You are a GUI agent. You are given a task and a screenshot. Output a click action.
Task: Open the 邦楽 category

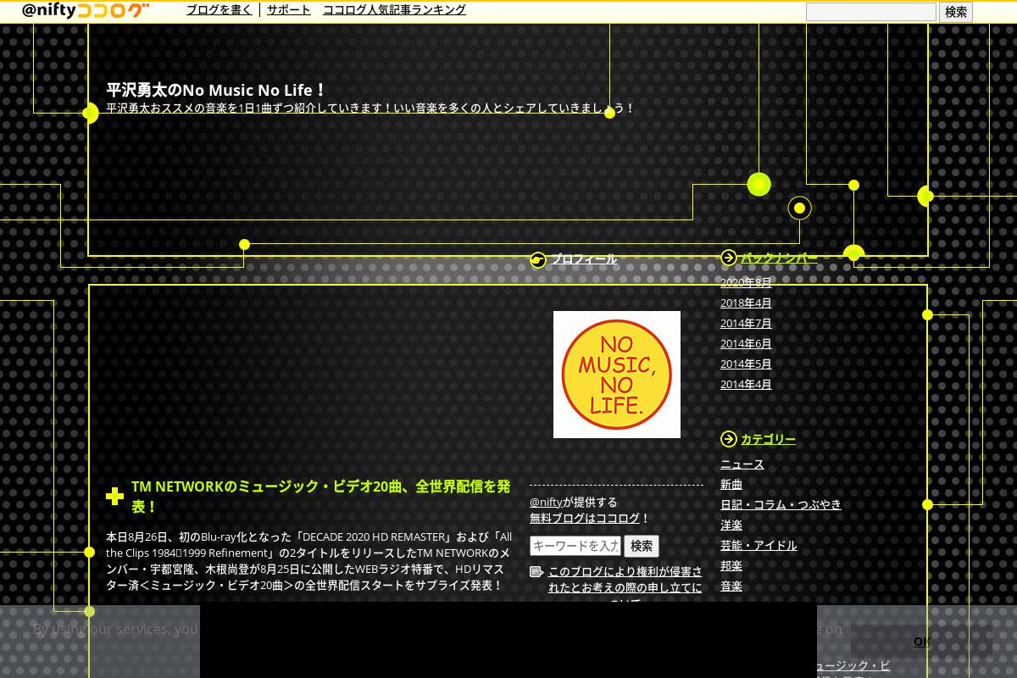[731, 565]
